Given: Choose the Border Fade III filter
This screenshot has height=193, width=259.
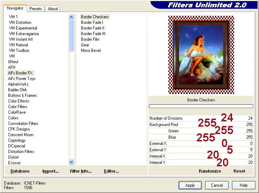Looking at the screenshot, I should tap(93, 34).
